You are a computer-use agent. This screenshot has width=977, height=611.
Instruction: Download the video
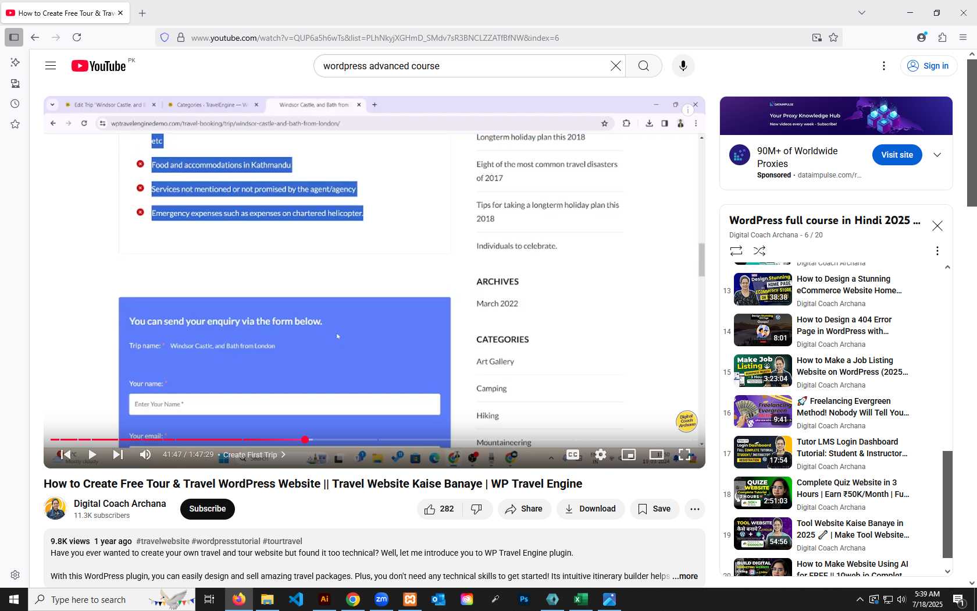click(590, 509)
